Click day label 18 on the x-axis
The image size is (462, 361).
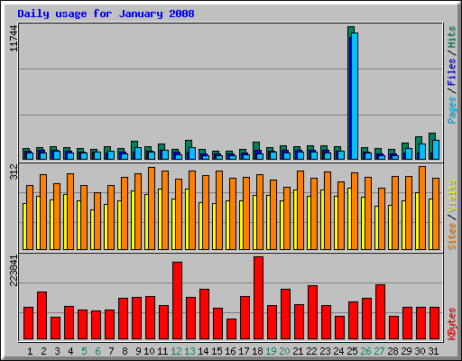(x=257, y=351)
